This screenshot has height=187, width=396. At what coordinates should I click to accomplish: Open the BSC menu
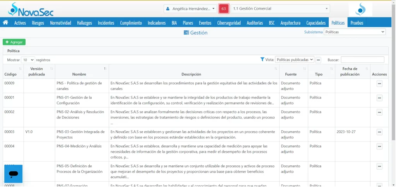point(272,23)
